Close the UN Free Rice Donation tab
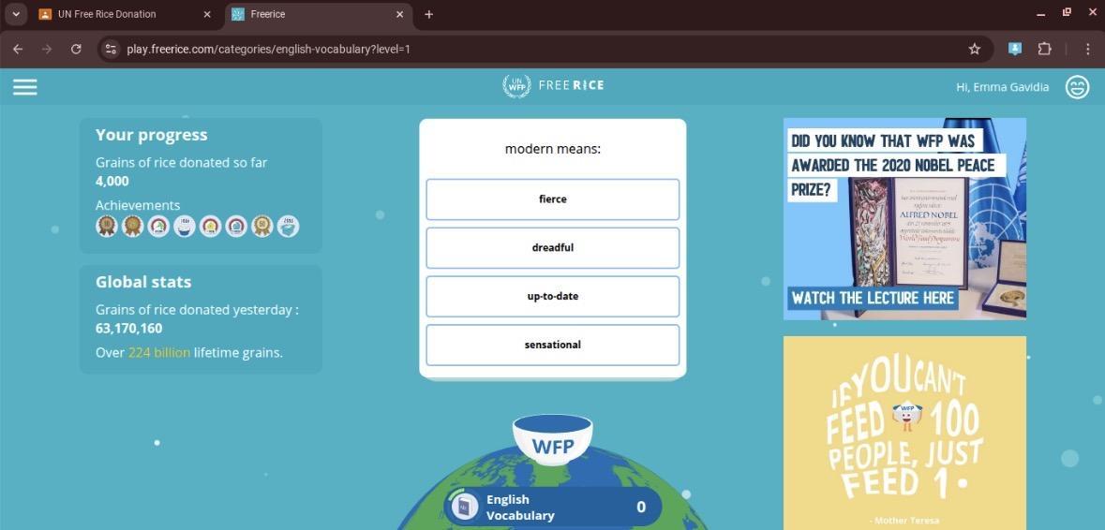This screenshot has height=530, width=1105. pyautogui.click(x=206, y=14)
